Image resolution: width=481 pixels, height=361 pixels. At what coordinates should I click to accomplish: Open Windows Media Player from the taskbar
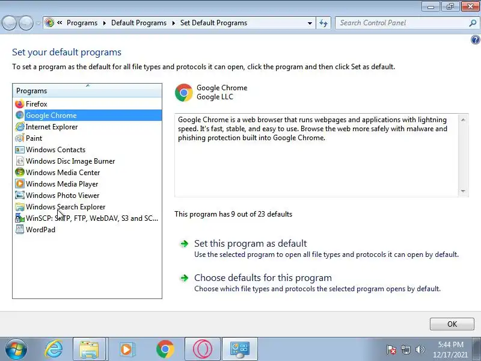(127, 349)
